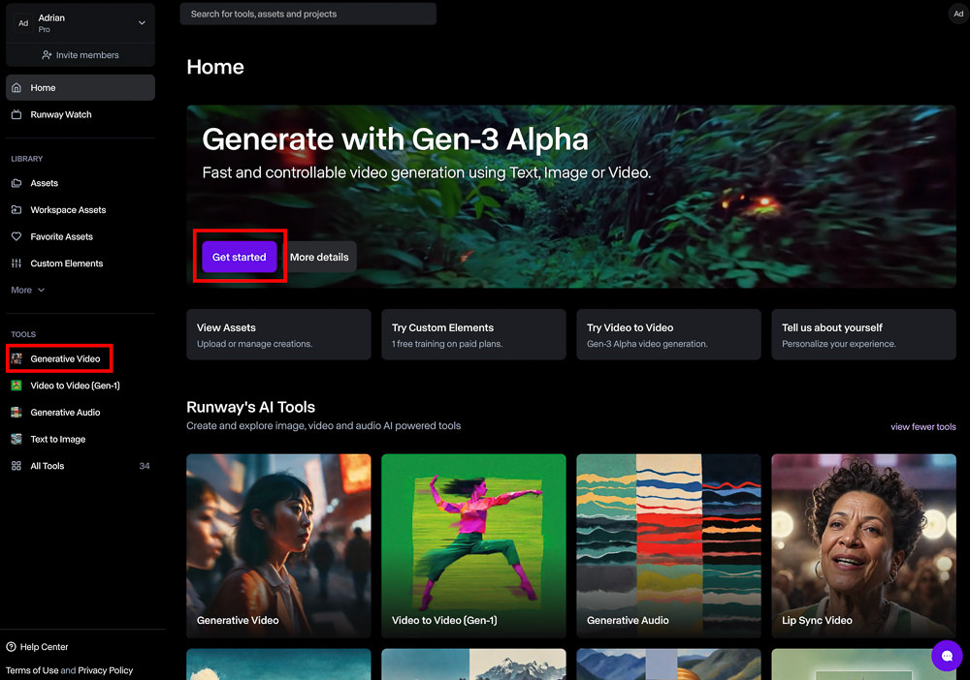The width and height of the screenshot is (970, 680).
Task: Select Generative Video in Tools menu
Action: pyautogui.click(x=65, y=359)
